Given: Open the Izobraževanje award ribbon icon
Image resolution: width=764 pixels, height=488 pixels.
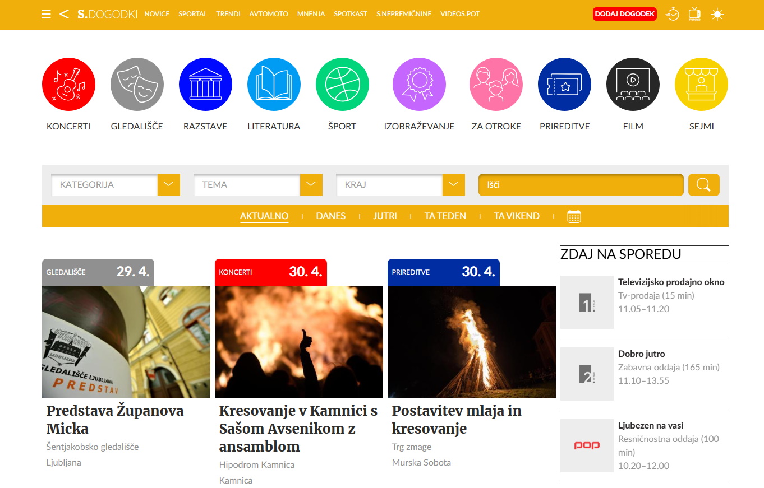Looking at the screenshot, I should point(419,85).
